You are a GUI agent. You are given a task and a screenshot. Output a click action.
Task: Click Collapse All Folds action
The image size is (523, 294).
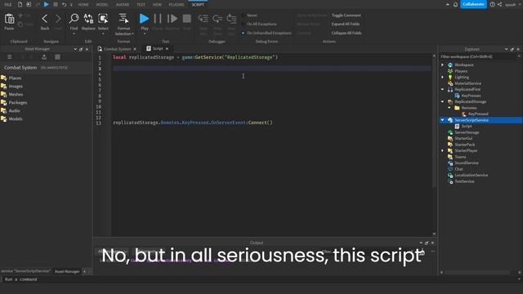point(346,33)
